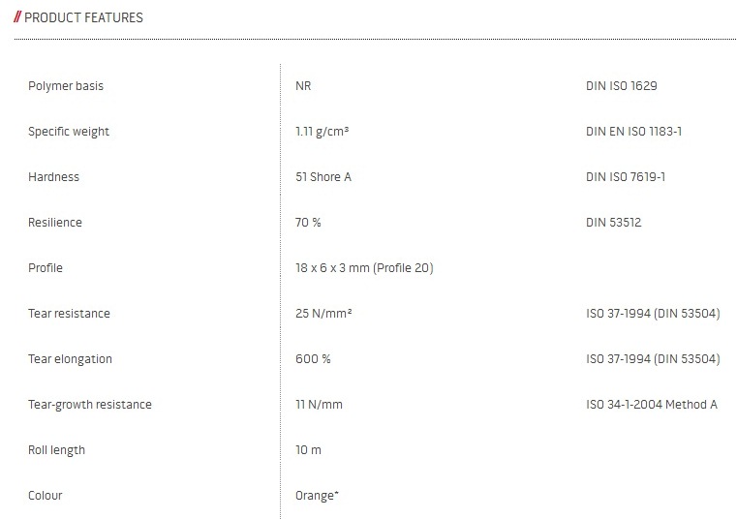Select the 18 x 6 x 3 mm profile value

point(364,268)
